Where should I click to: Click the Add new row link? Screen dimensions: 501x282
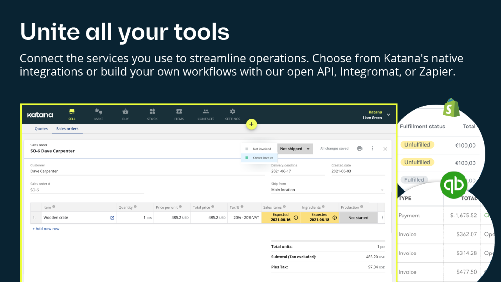click(46, 229)
